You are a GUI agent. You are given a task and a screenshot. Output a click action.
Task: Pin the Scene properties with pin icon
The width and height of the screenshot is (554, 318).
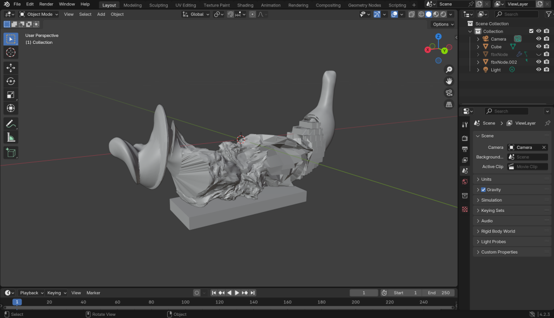click(x=548, y=123)
